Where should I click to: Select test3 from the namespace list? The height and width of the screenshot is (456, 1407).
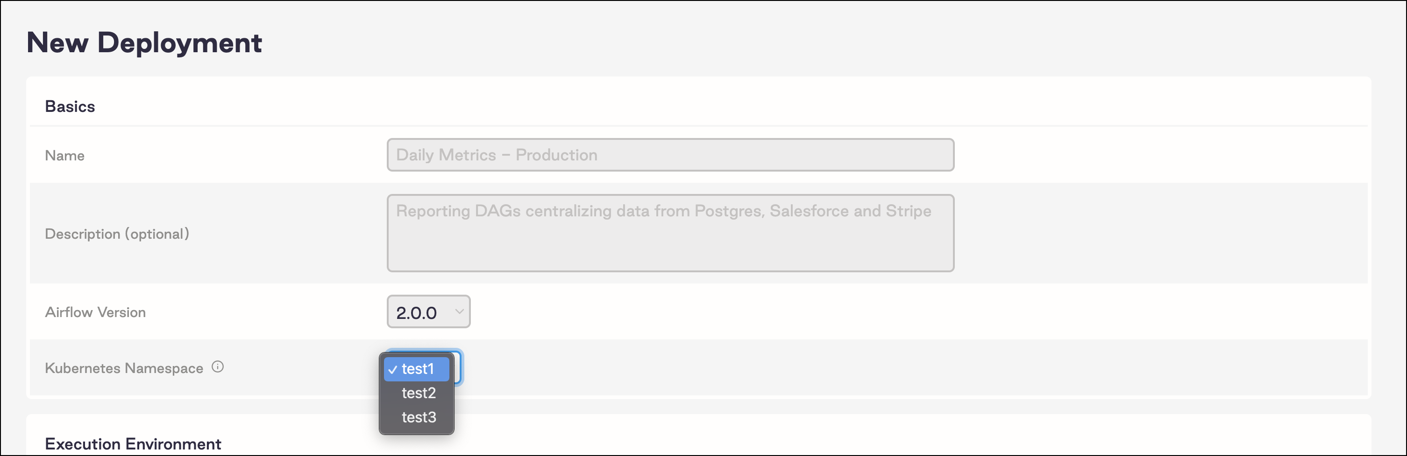pos(419,417)
